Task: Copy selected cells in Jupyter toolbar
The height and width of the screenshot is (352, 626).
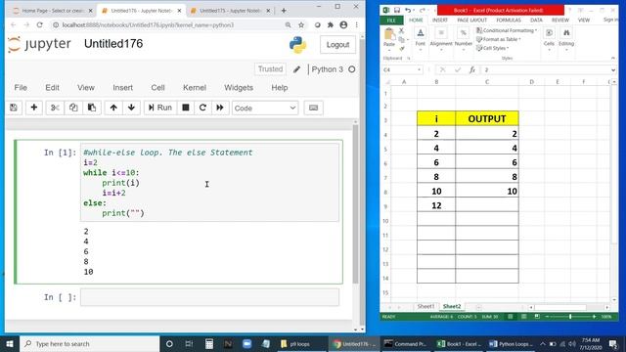Action: [x=73, y=108]
